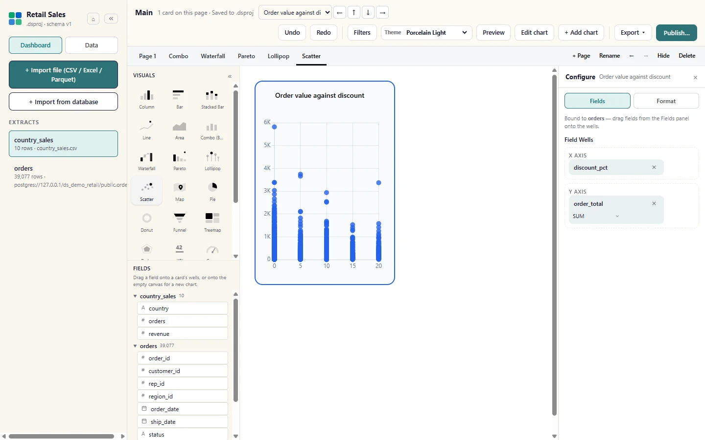Choose the Stacked Bar visual
The image size is (705, 440).
pyautogui.click(x=212, y=99)
